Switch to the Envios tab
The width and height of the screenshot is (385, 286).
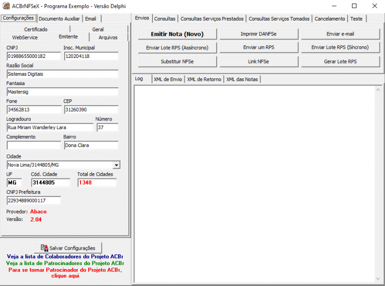pyautogui.click(x=142, y=18)
